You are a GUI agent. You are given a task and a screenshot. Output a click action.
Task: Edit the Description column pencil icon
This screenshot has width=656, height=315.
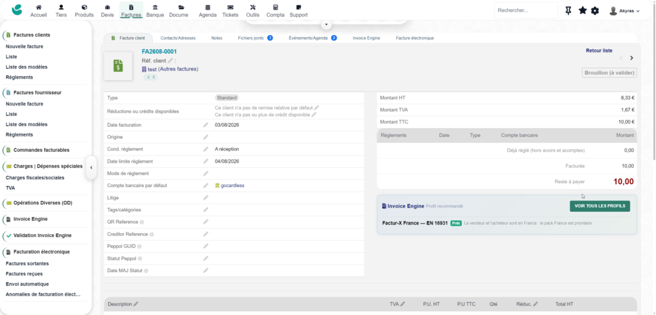[136, 304]
